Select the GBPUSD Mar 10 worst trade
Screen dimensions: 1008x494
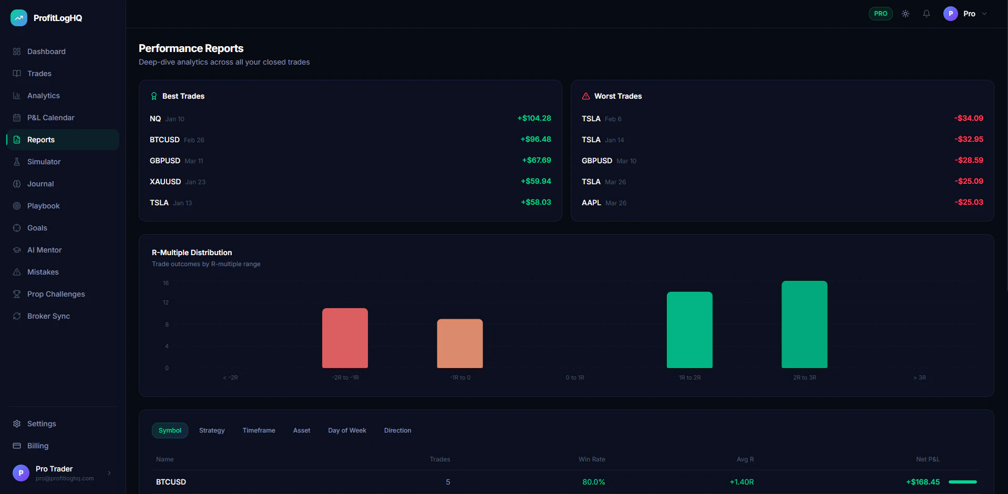[783, 161]
